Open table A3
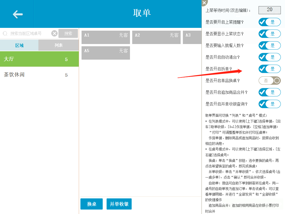Screen dimensions: 285x214 [192, 37]
